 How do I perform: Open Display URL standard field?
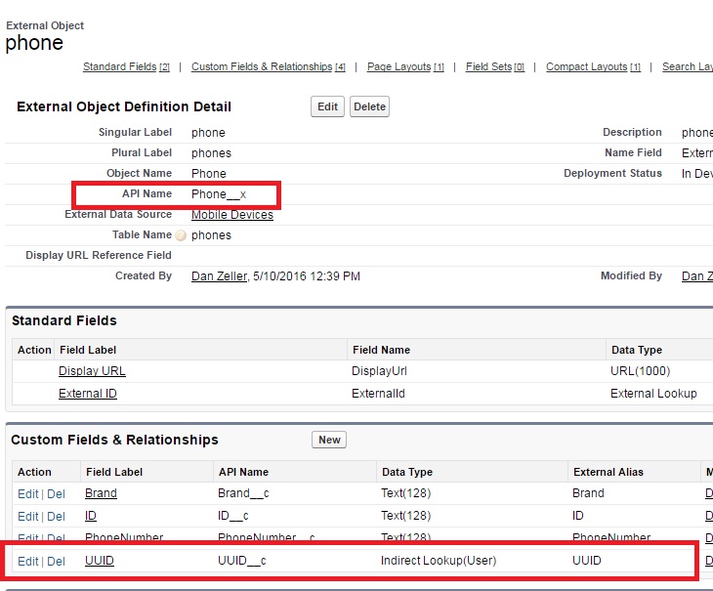click(x=92, y=371)
